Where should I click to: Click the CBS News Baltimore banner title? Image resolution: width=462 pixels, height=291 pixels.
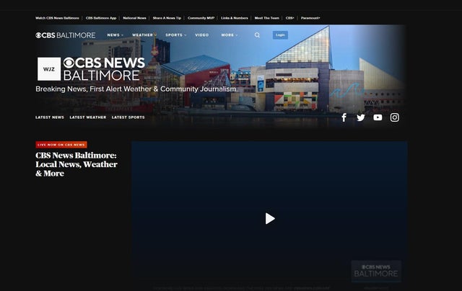tap(104, 69)
